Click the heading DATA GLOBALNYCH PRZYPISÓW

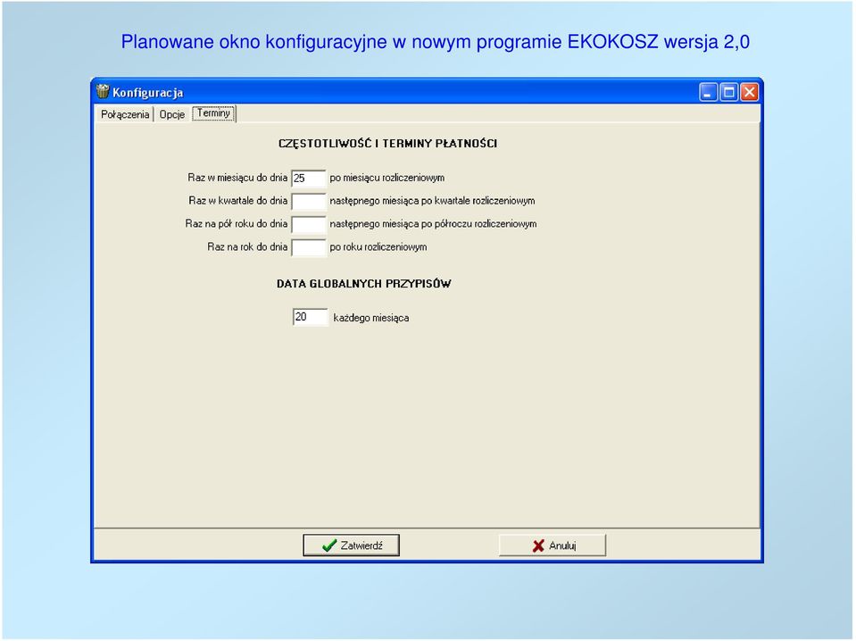tap(364, 284)
